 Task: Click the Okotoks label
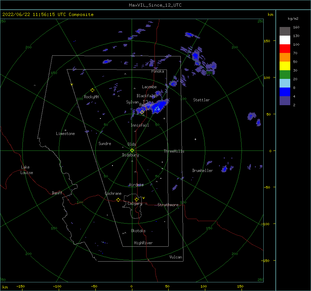click(138, 231)
